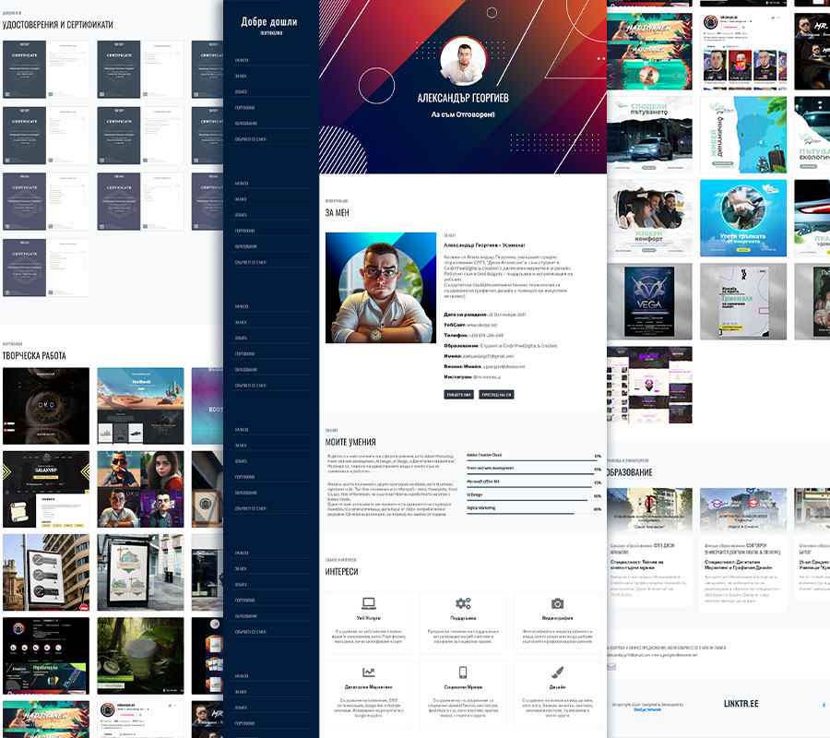Click the round profile photo in the hero banner

(x=463, y=62)
